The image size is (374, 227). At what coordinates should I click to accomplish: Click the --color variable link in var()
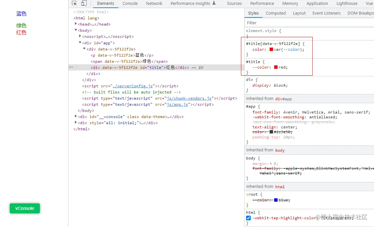pos(292,49)
